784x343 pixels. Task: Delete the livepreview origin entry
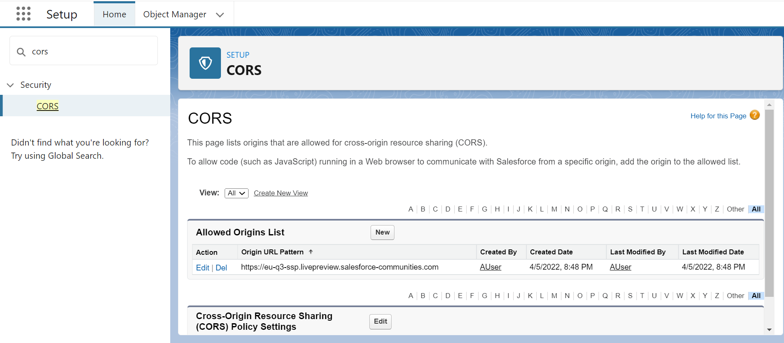221,268
